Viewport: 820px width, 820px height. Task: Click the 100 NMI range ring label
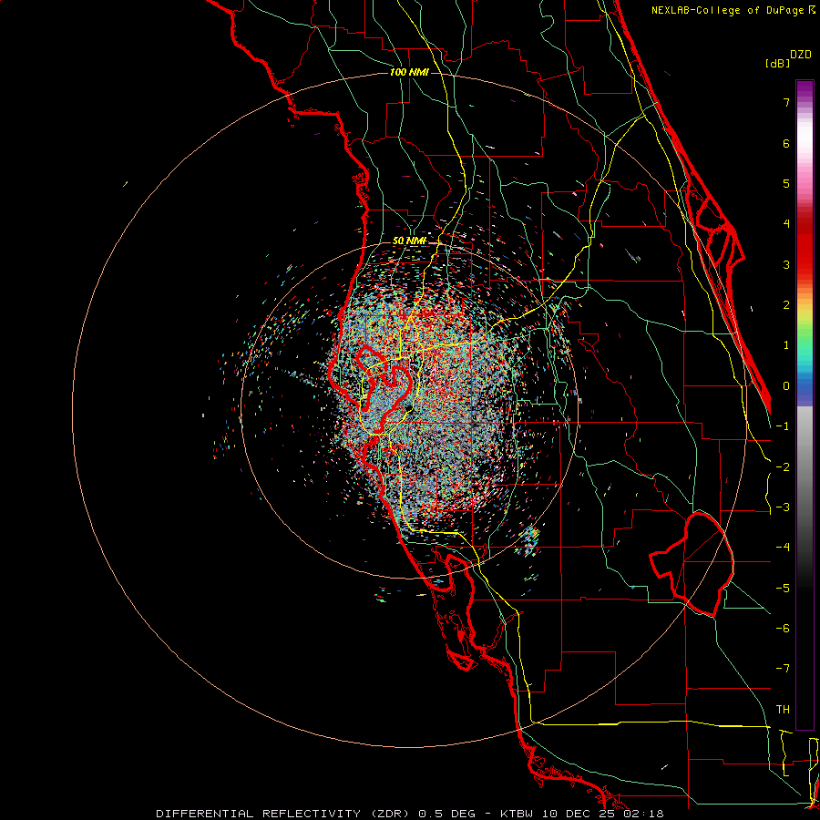409,72
